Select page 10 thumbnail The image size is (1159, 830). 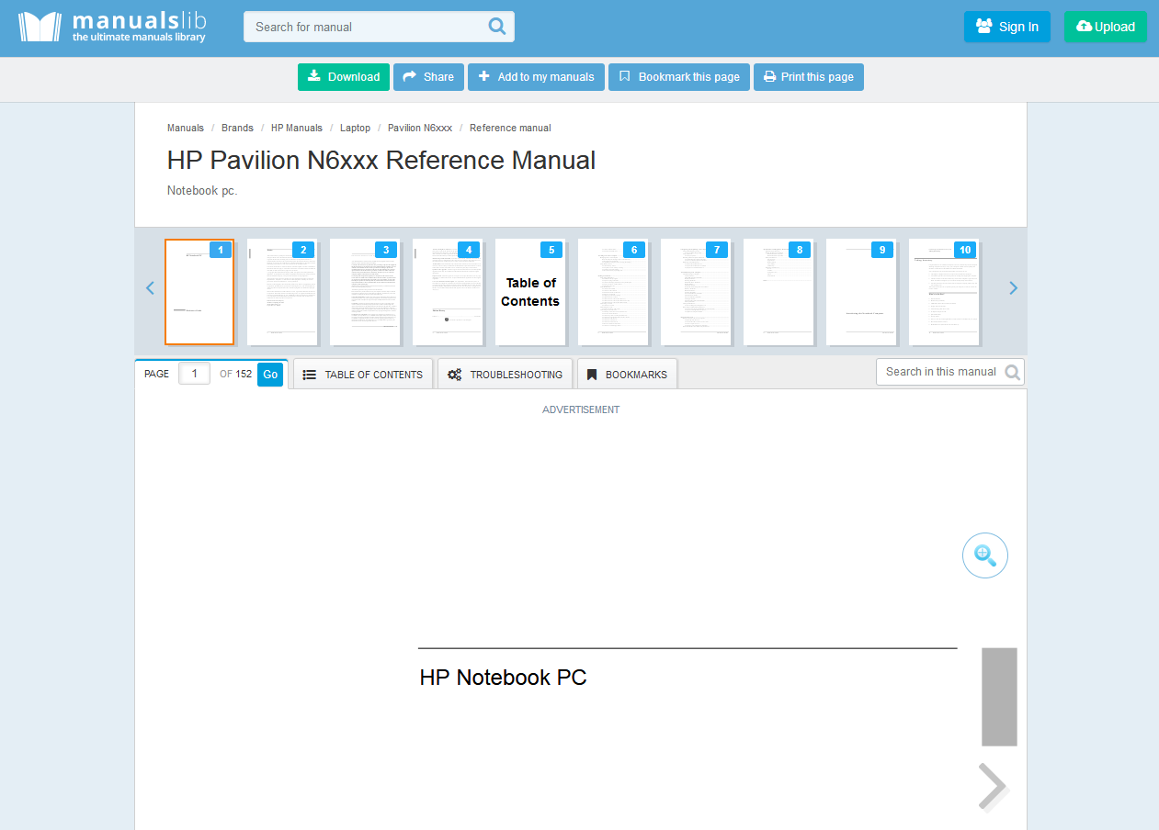(944, 292)
